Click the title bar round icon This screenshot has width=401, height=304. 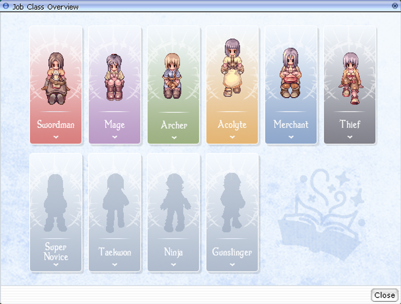pos(6,6)
